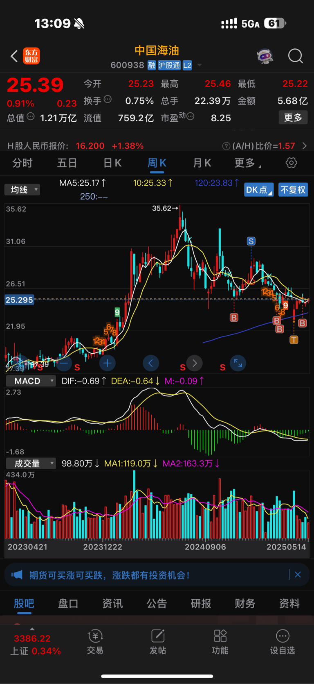Tap the 25.295 crosshair price label
Image resolution: width=314 pixels, height=684 pixels.
[19, 300]
